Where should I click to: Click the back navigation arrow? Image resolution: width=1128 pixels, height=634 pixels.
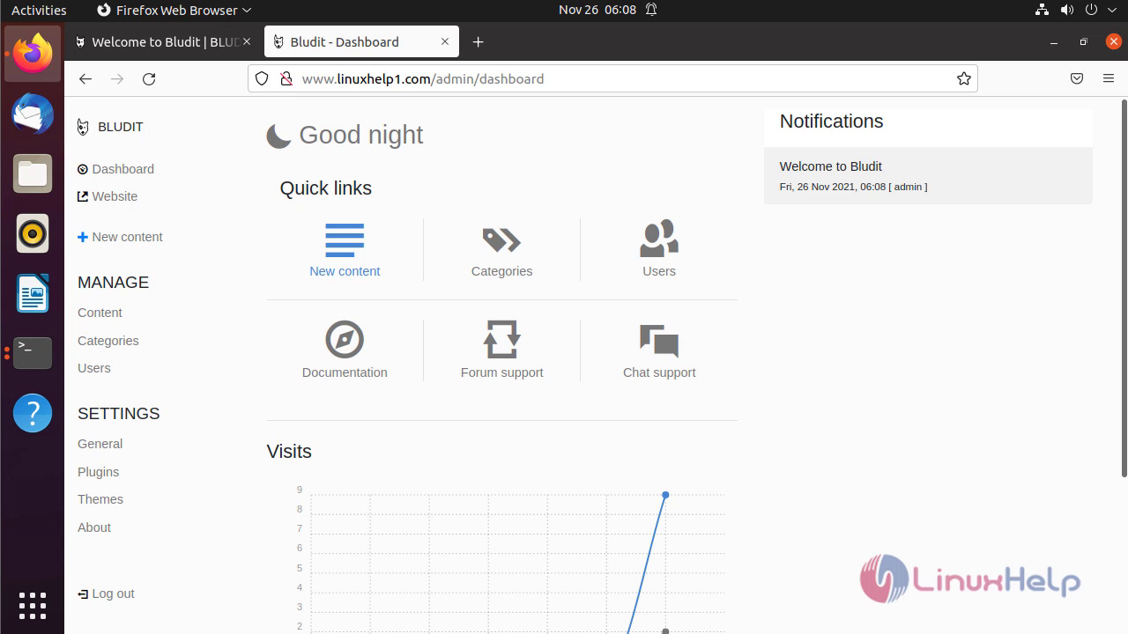85,78
